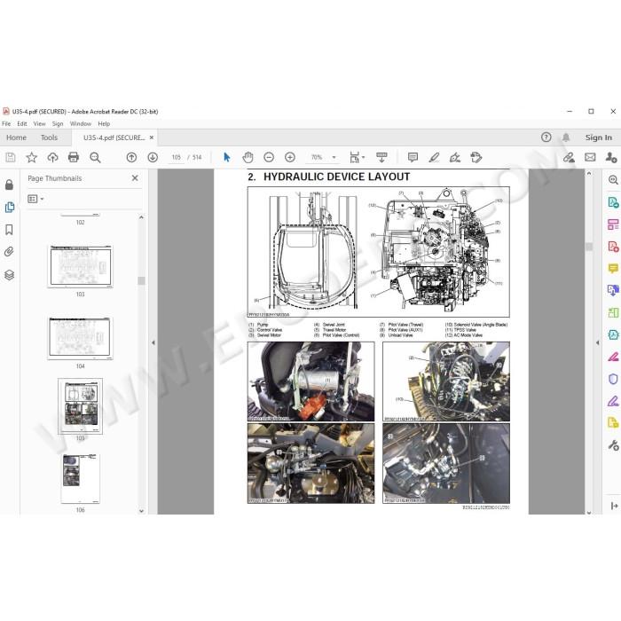This screenshot has width=621, height=621.
Task: Click the scrolling mode toolbar icon
Action: pyautogui.click(x=381, y=158)
